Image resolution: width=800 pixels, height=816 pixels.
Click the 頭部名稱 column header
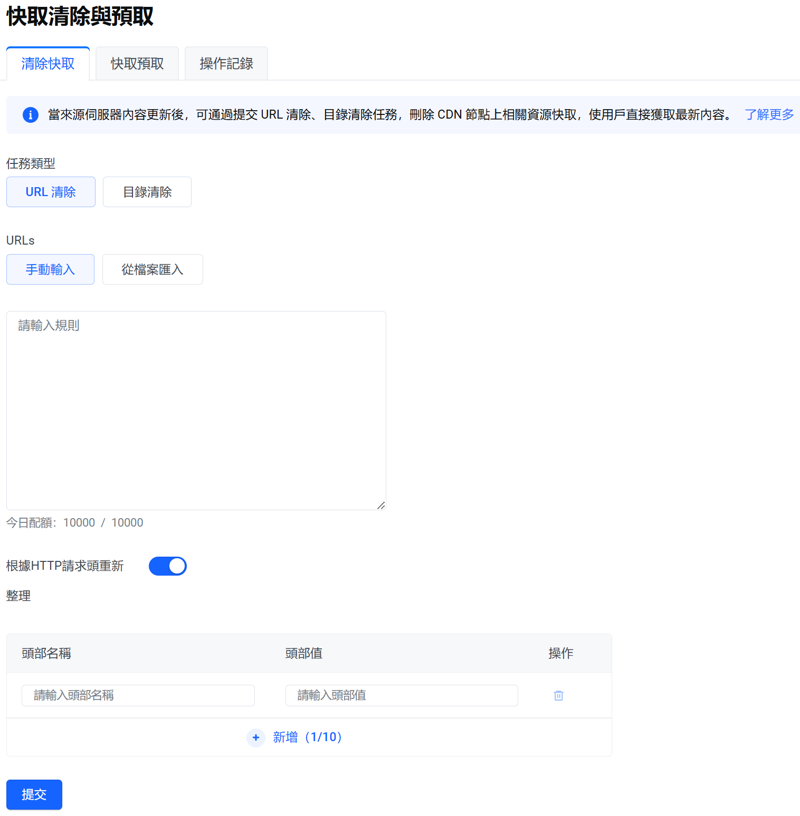click(x=46, y=653)
